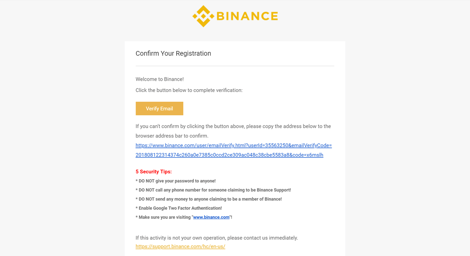Click the Enable Google Two Factor Authentication tip
470x256 pixels.
click(179, 208)
